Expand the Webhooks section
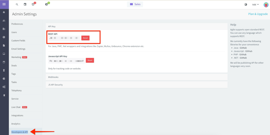The image size is (270, 135). click(137, 77)
